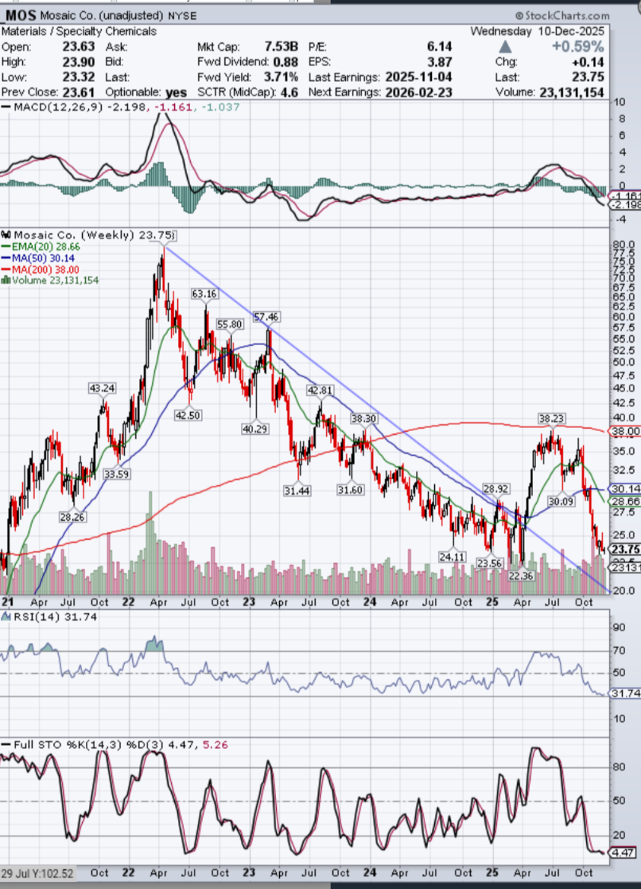This screenshot has width=641, height=889.
Task: Click the 55.80 peak price label
Action: (229, 324)
